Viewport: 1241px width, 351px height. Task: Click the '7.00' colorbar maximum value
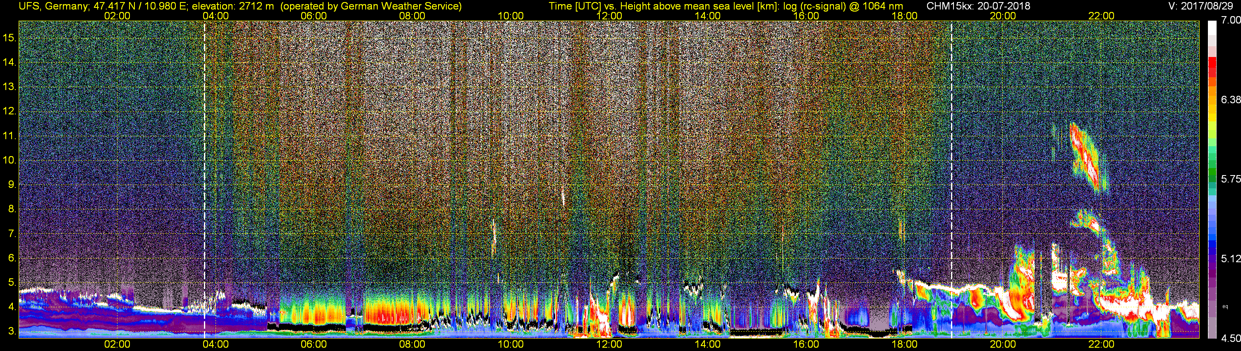pyautogui.click(x=1230, y=20)
